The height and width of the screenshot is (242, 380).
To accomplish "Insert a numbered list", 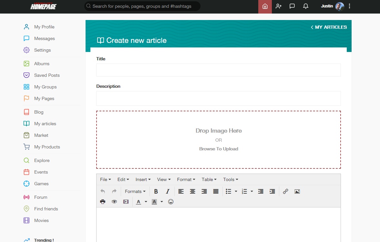I will 244,191.
